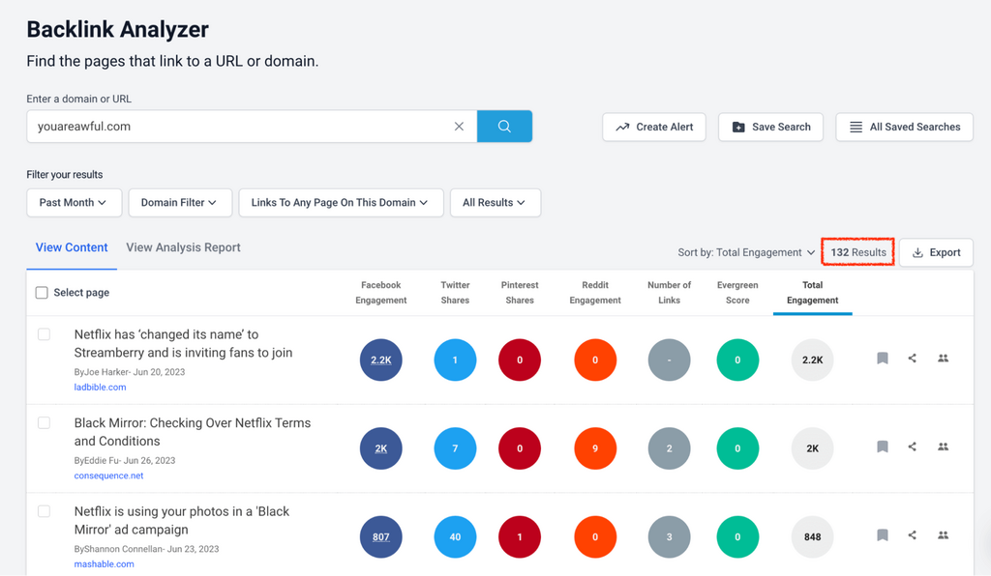Clear the domain input with X icon
This screenshot has width=991, height=576.
tap(459, 127)
